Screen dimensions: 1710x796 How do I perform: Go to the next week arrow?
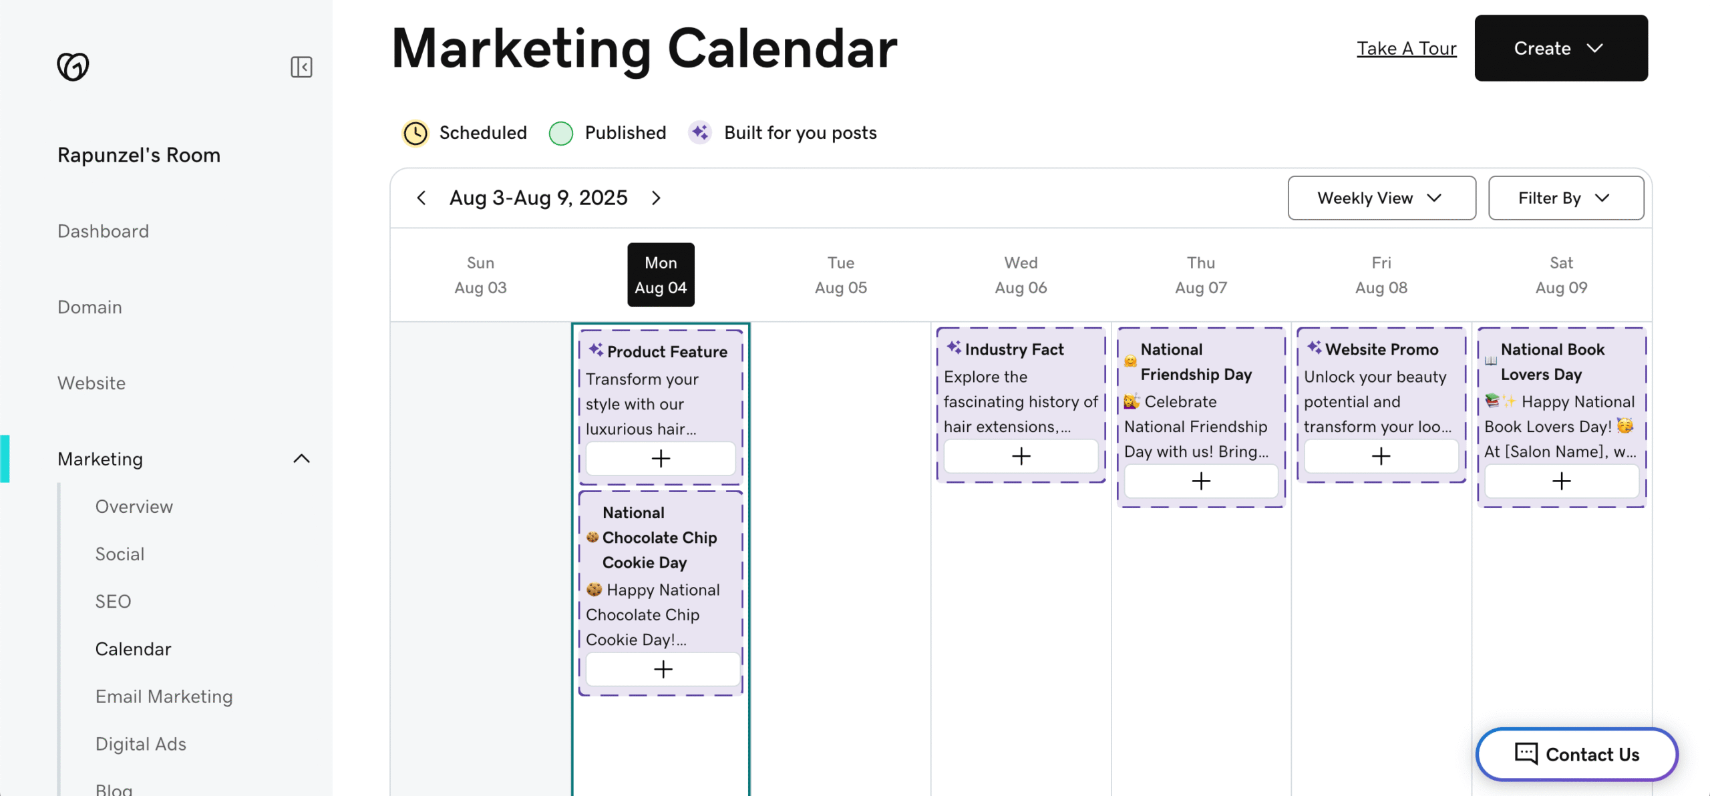(x=656, y=198)
